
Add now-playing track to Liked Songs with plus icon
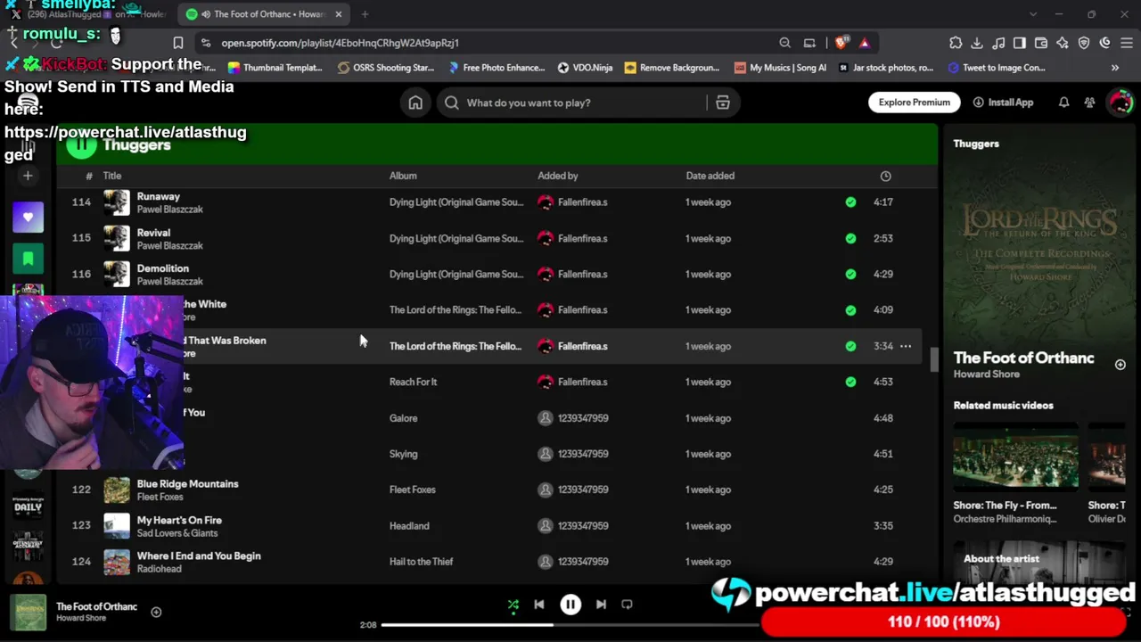pyautogui.click(x=156, y=612)
